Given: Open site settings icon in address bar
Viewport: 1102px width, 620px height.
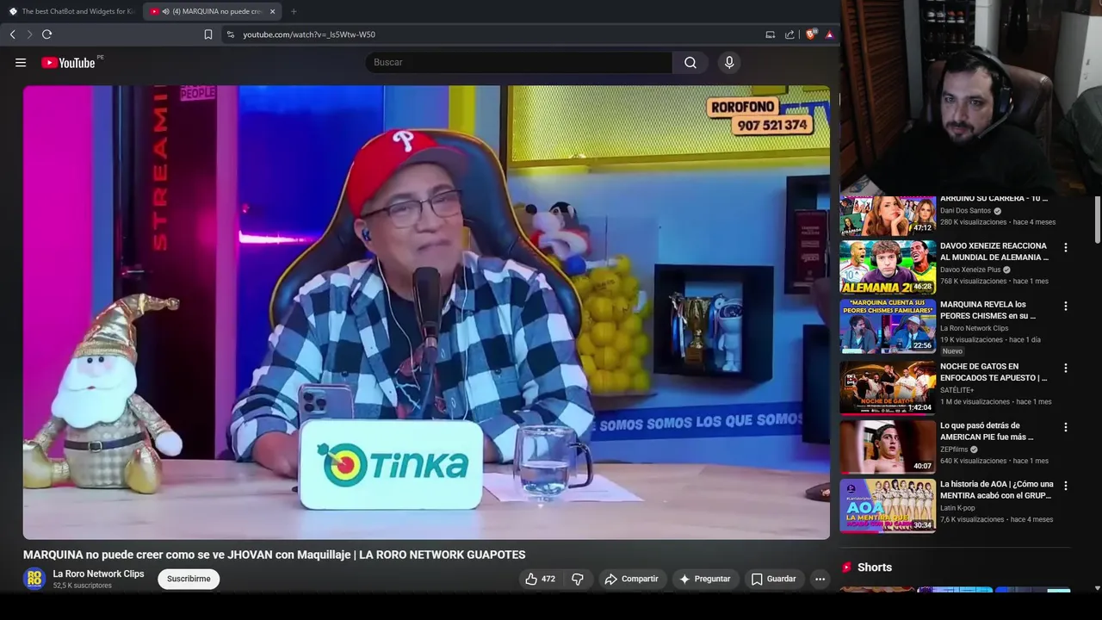Looking at the screenshot, I should click(230, 34).
